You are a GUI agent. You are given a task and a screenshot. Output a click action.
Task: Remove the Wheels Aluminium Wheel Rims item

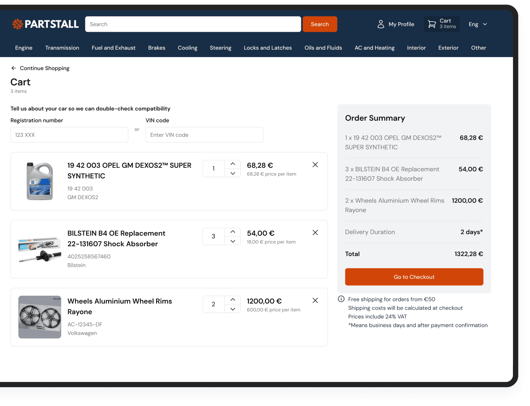coord(315,300)
